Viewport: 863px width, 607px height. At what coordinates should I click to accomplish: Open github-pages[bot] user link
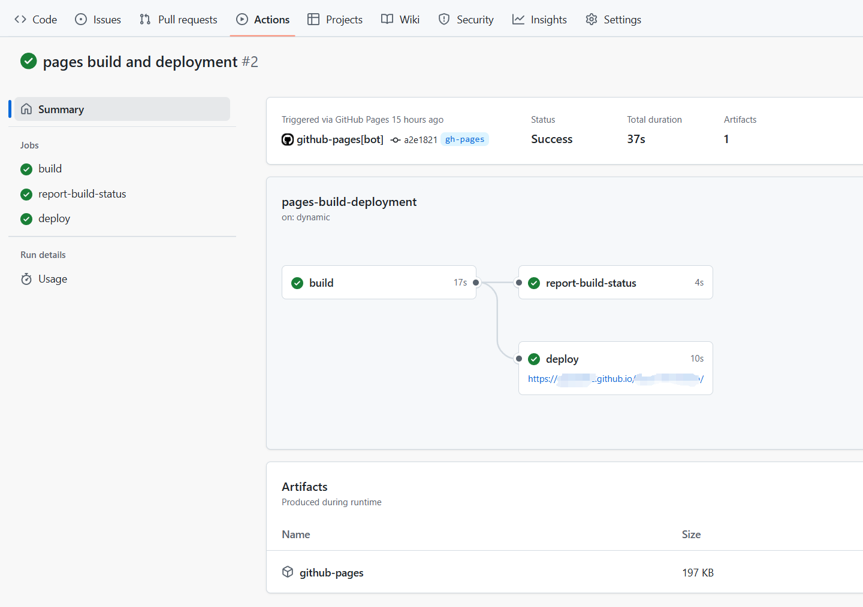340,139
